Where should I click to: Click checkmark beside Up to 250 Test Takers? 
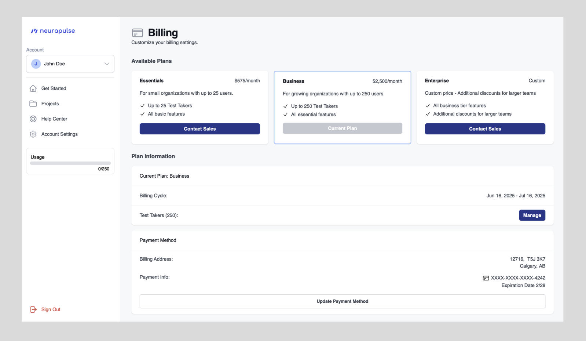click(285, 106)
